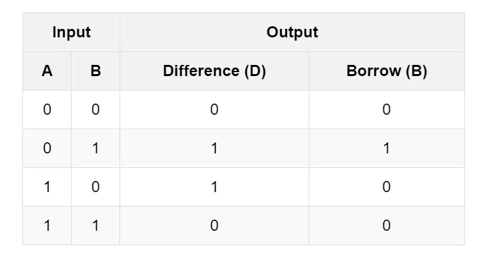Click Borrow value in first row
Image resolution: width=488 pixels, height=257 pixels.
pyautogui.click(x=387, y=109)
